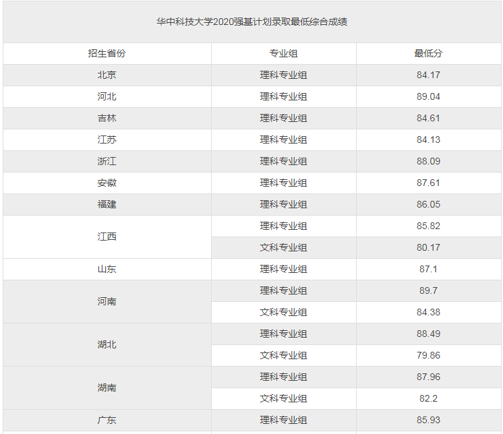Select score 87.96 for 湖南 理科

pos(428,377)
